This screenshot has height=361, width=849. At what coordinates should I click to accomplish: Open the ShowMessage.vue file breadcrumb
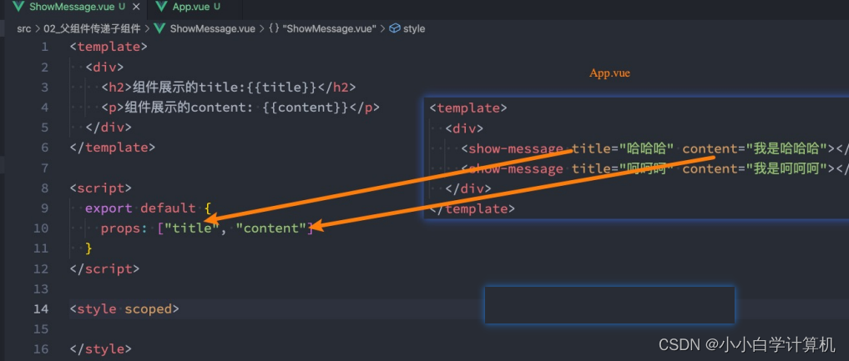pos(212,28)
